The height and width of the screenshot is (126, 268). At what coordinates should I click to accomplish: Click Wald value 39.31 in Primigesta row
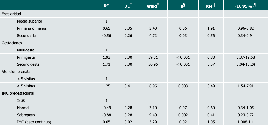coord(153,57)
